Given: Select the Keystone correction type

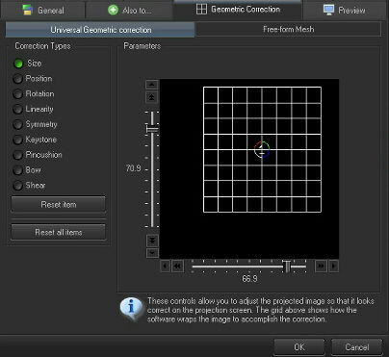Looking at the screenshot, I should [35, 140].
